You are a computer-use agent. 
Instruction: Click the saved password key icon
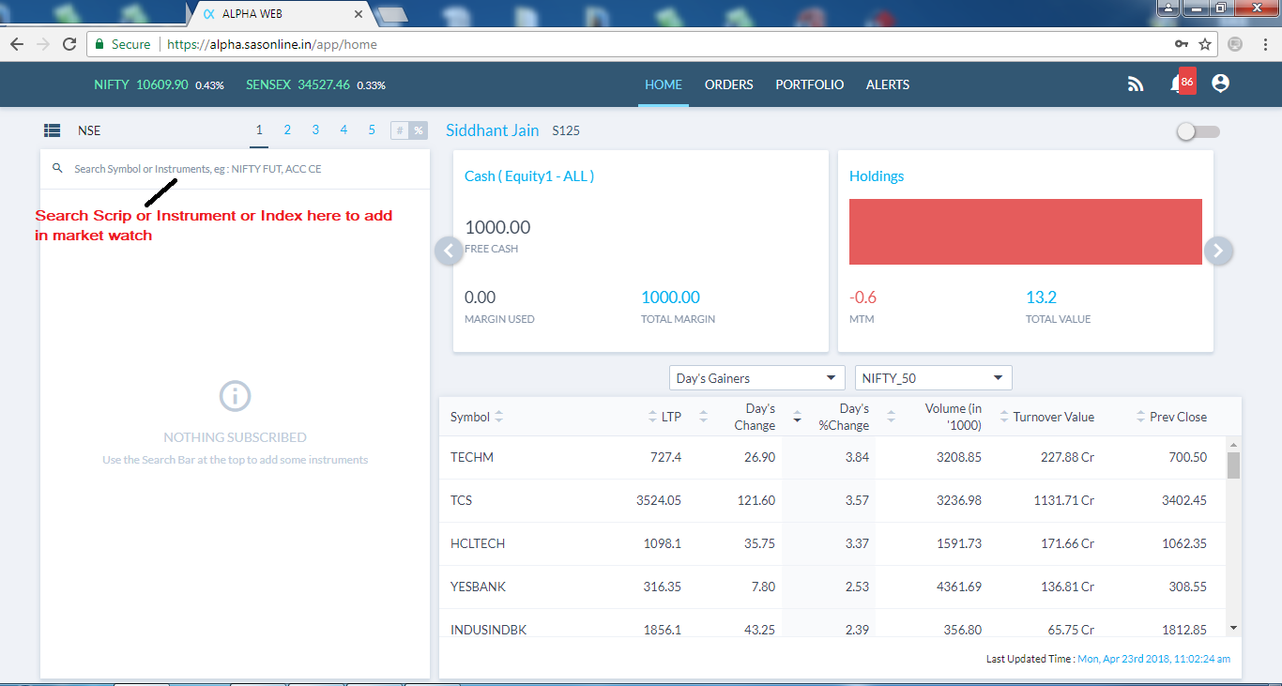[1182, 44]
